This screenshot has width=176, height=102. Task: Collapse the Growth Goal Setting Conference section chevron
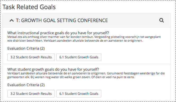click(12, 20)
